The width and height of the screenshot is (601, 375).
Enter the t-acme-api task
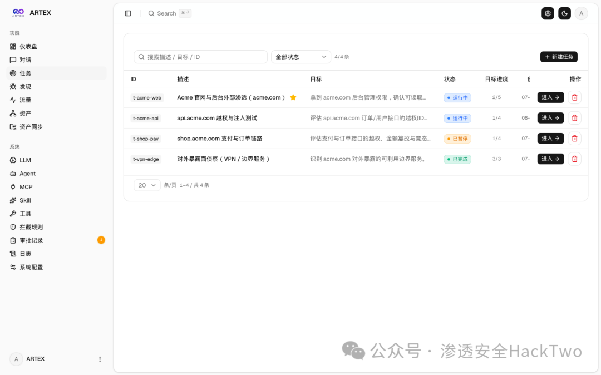(x=550, y=118)
